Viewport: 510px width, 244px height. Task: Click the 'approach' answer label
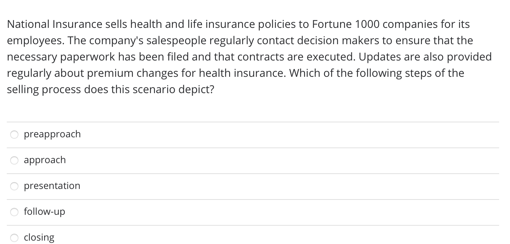click(x=45, y=160)
